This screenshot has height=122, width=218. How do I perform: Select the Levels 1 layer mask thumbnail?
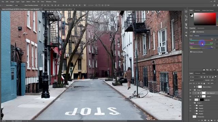(204, 96)
